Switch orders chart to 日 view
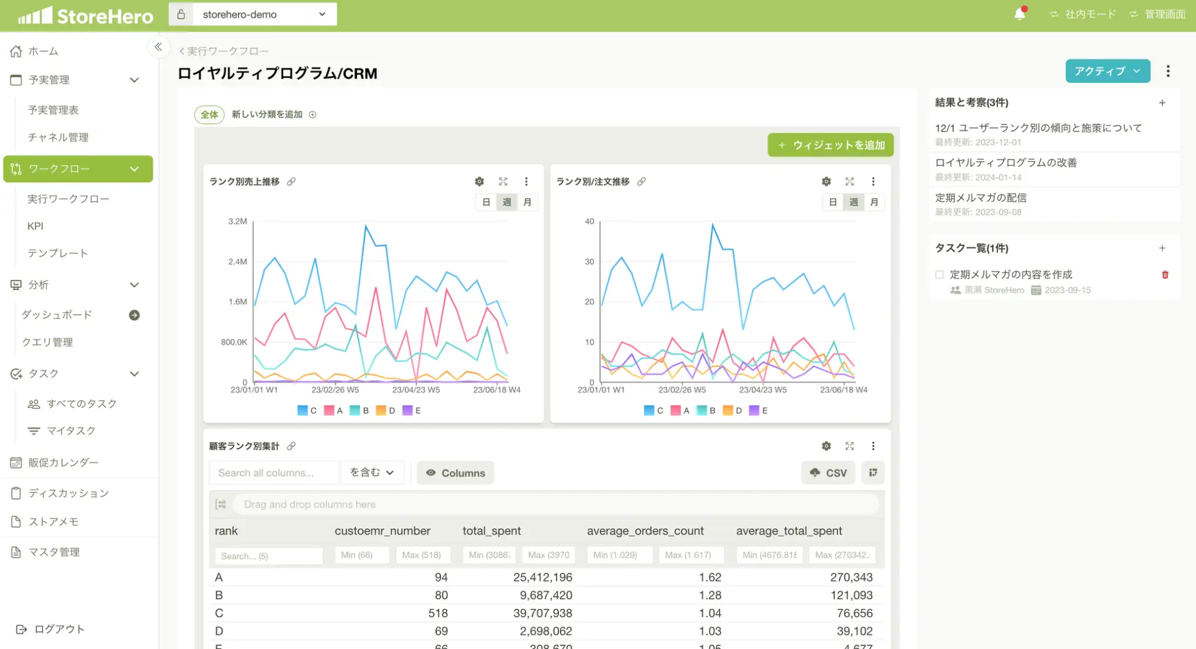Screen dimensions: 1196x649 (833, 202)
